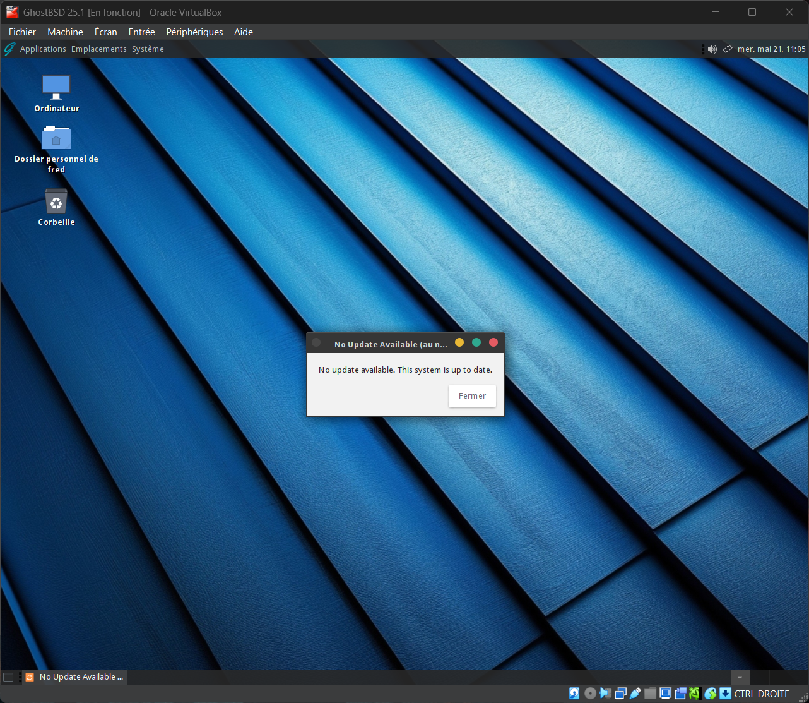Click the CTRL DROITE host key label
This screenshot has height=703, width=809.
[x=762, y=694]
